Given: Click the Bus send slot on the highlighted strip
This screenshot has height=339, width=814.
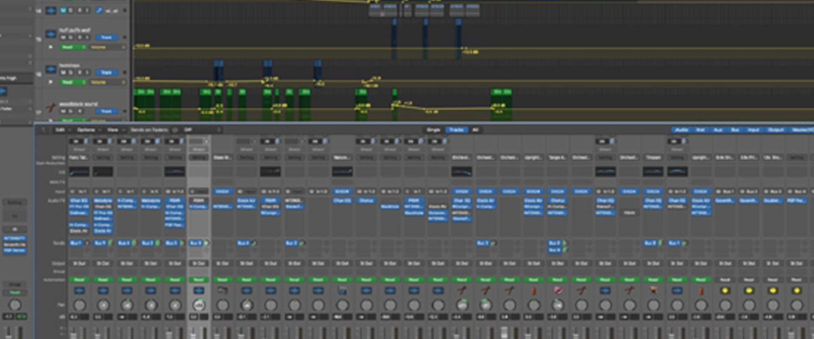Looking at the screenshot, I should tap(195, 243).
